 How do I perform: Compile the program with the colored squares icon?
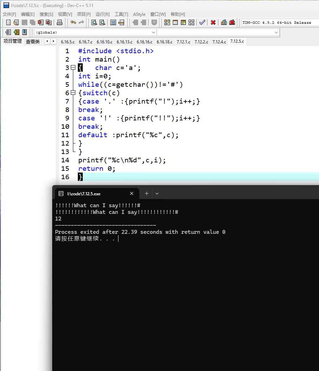[167, 22]
